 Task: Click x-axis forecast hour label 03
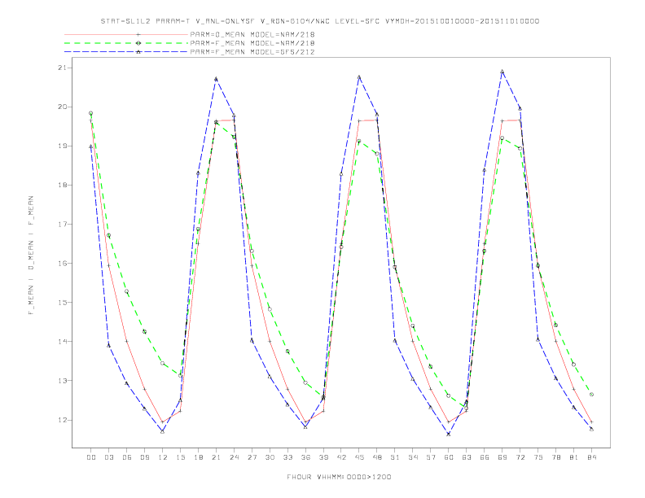tap(109, 457)
